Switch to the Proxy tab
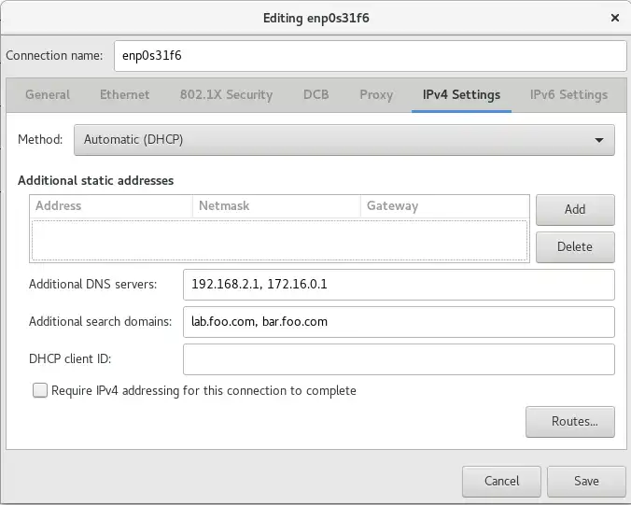631x505 pixels. coord(376,94)
